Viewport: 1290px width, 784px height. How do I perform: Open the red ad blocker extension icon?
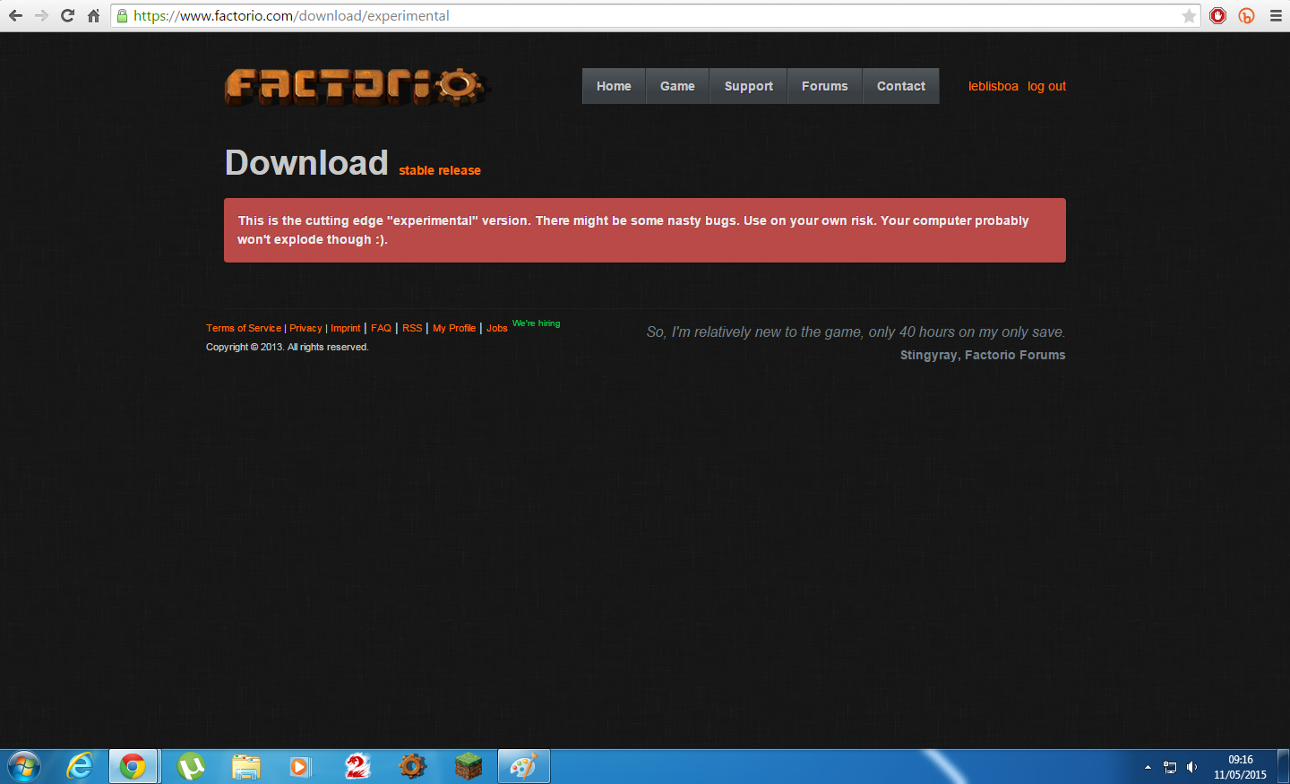[1217, 15]
